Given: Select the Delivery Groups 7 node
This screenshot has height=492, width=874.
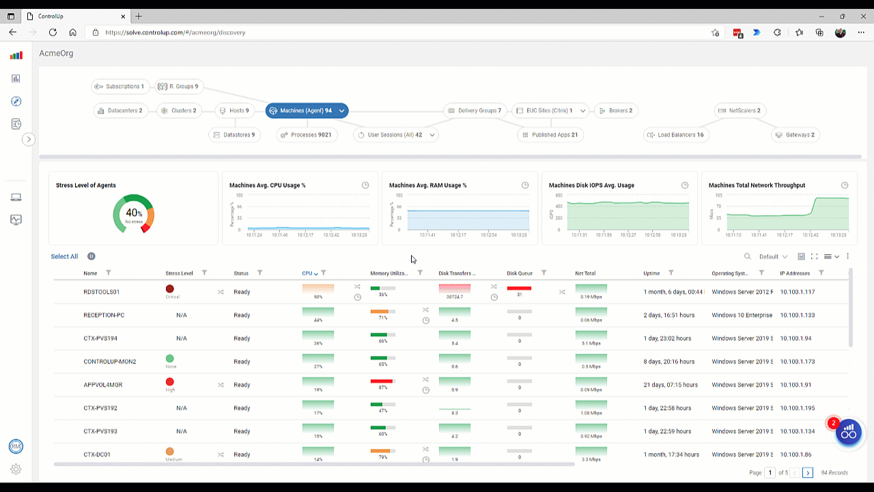Looking at the screenshot, I should (x=475, y=110).
